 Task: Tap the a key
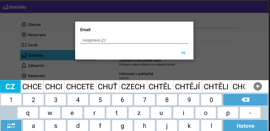click(x=34, y=126)
